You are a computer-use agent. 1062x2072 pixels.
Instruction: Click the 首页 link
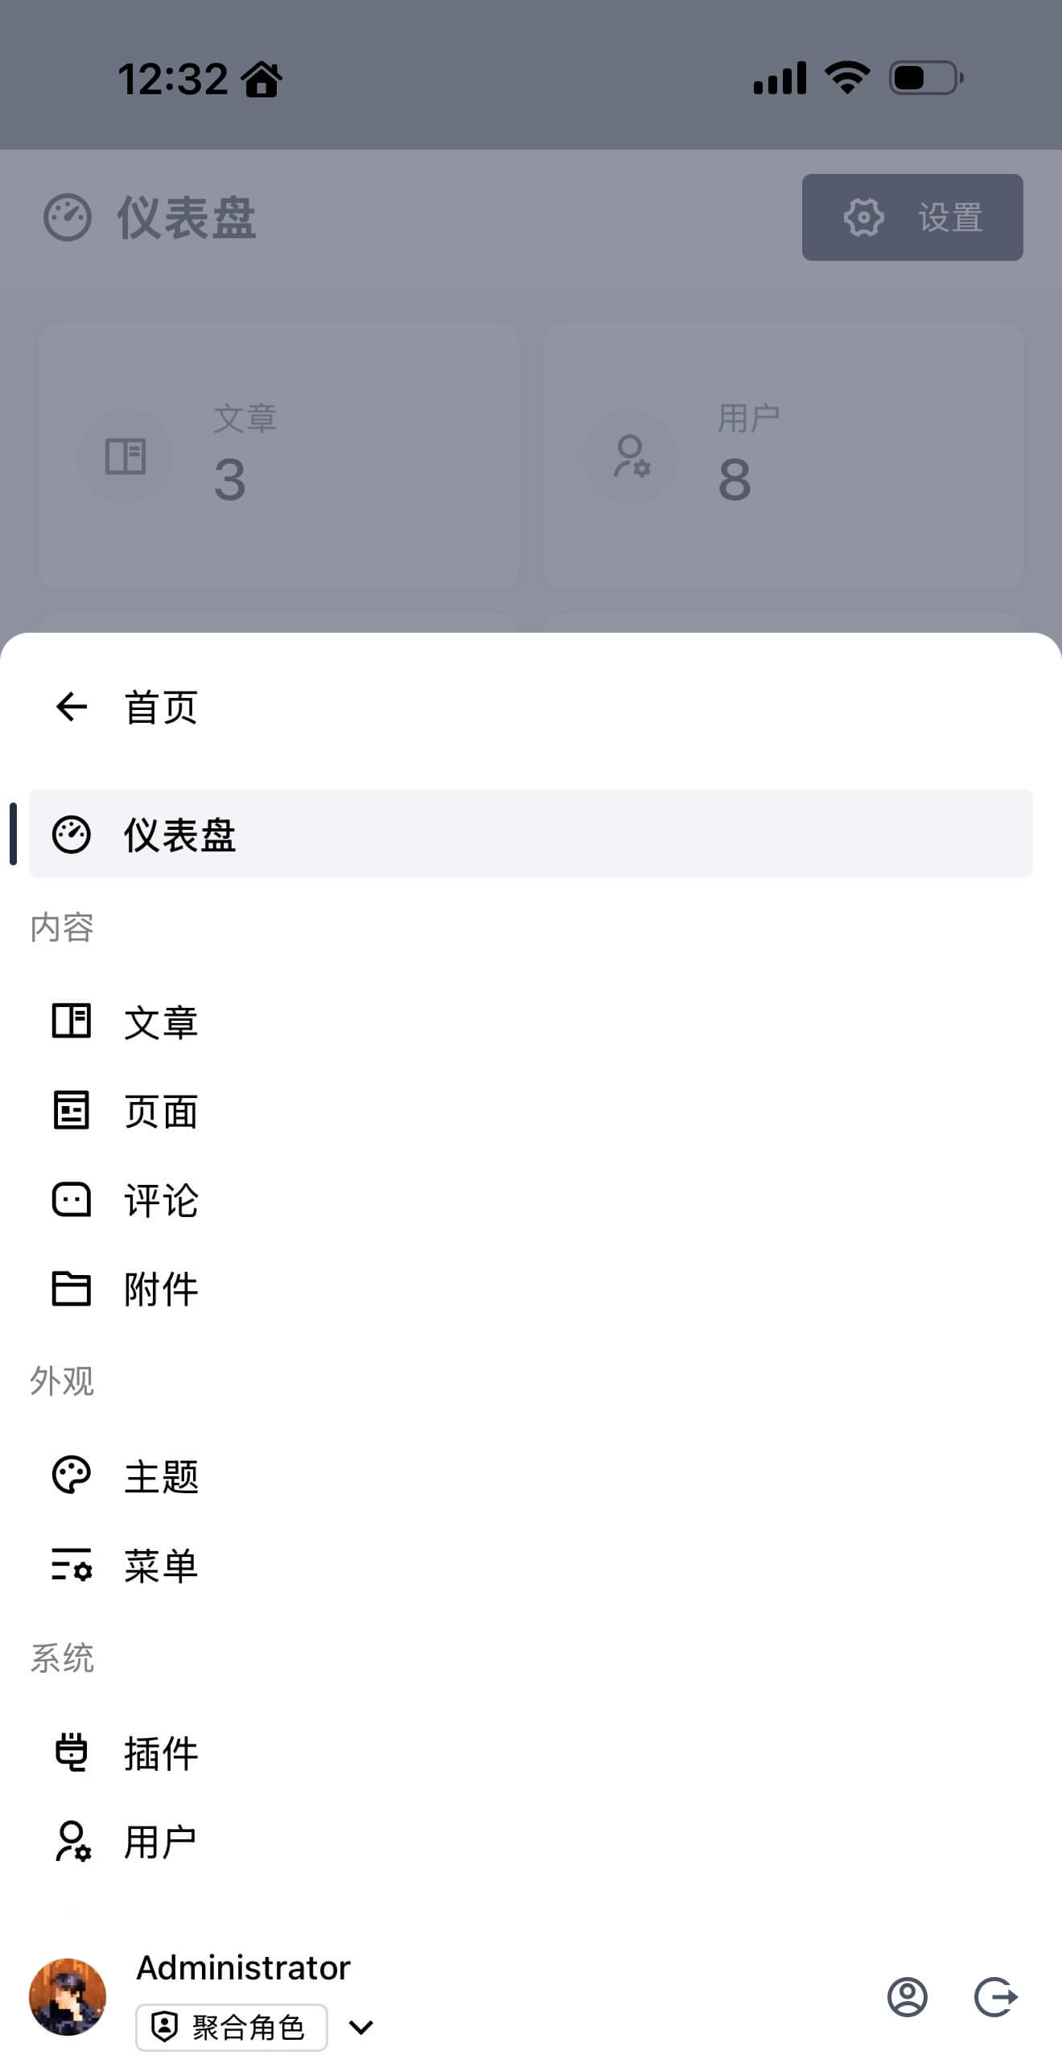[x=161, y=708]
